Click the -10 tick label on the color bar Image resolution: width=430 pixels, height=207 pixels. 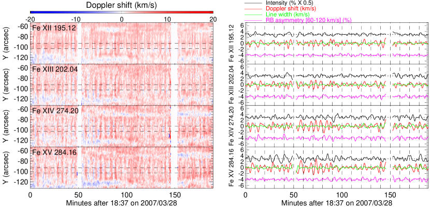click(x=76, y=19)
